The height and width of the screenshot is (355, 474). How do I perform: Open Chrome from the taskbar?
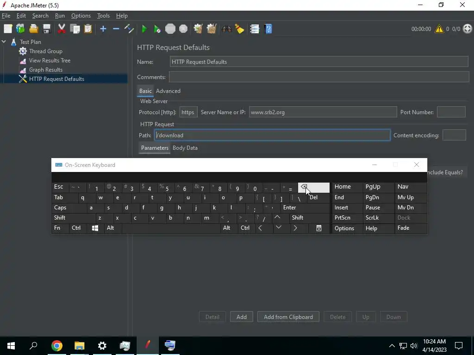tap(57, 346)
